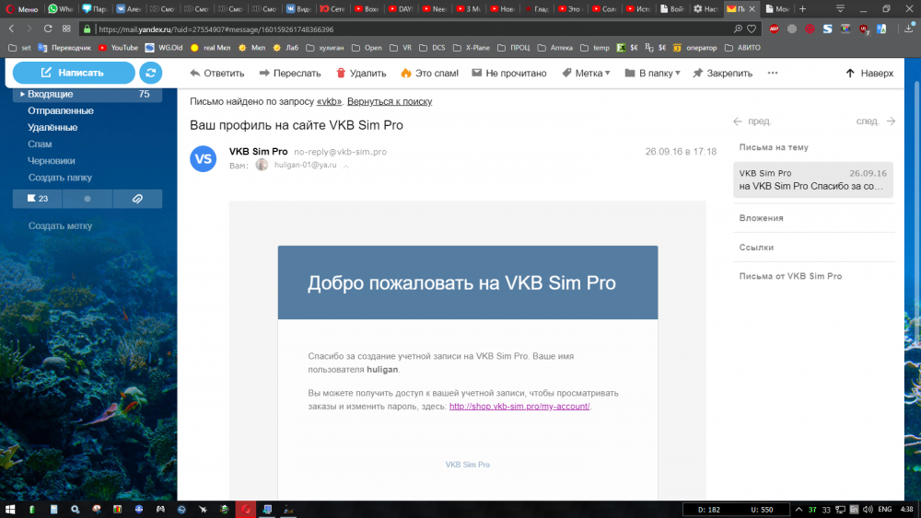Expand the Ссылки section
This screenshot has height=518, width=921.
756,247
